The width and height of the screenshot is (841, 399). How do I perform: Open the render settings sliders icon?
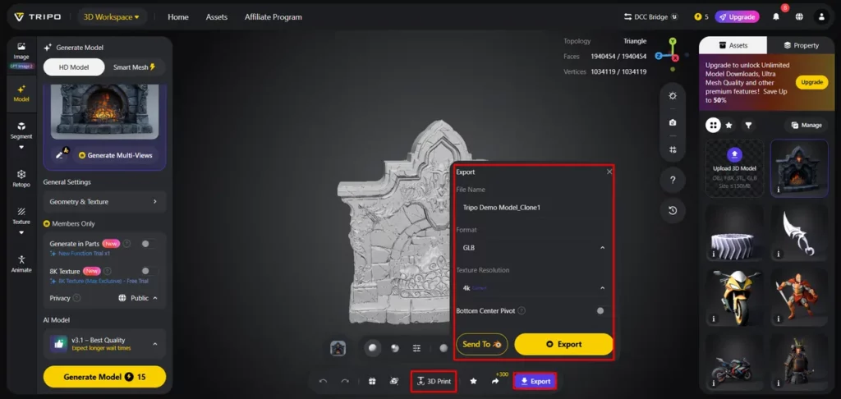point(416,348)
